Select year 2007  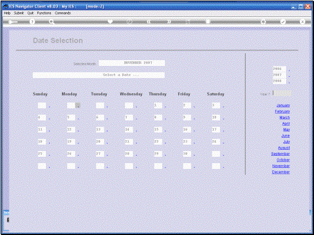[x=279, y=75]
